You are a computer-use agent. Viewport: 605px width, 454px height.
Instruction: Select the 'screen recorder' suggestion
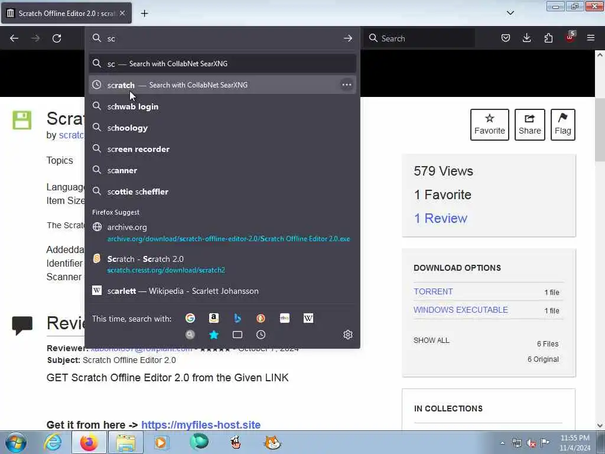coord(222,149)
